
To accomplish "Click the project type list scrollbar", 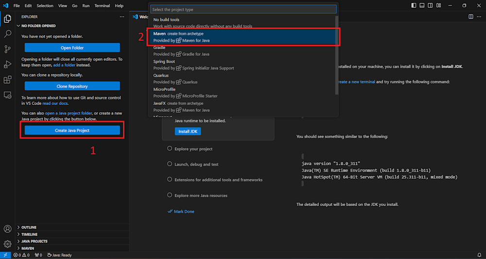I will click(337, 55).
